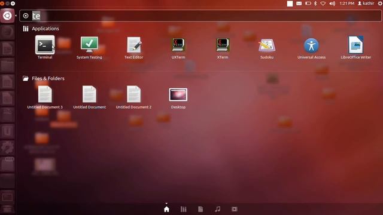Launch XTerm from results
The height and width of the screenshot is (215, 383).
(222, 48)
